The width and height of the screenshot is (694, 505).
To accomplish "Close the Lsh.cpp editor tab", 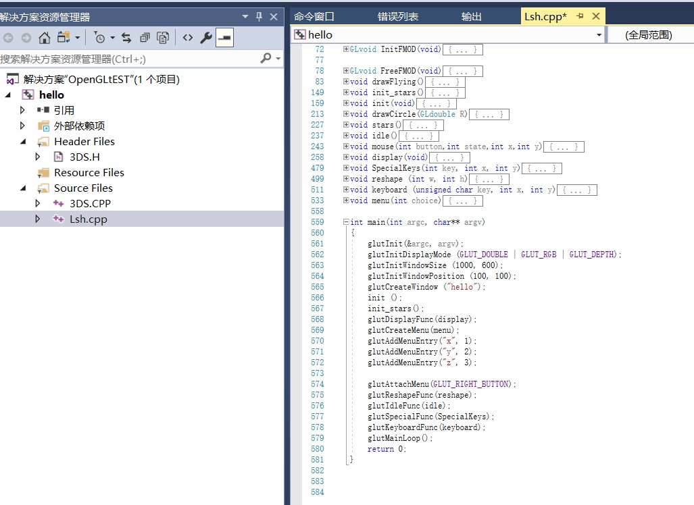I will 595,16.
